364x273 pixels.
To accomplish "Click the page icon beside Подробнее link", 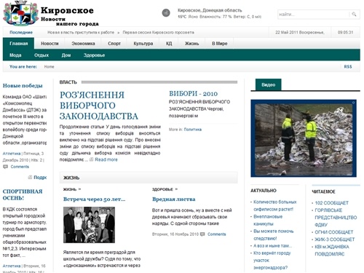I will coord(30,177).
